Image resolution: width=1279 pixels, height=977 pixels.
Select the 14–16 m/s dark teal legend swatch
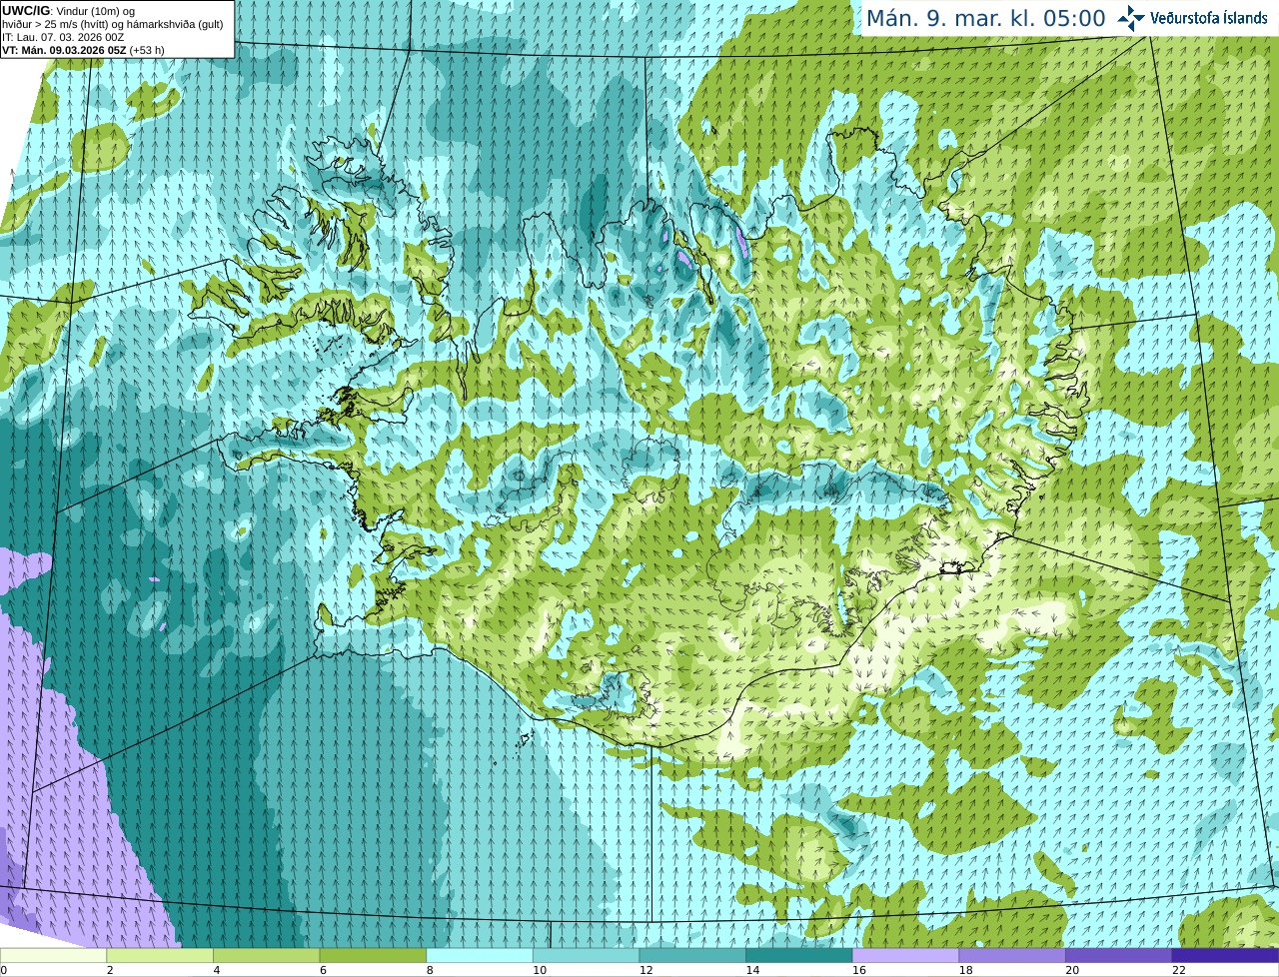(799, 955)
